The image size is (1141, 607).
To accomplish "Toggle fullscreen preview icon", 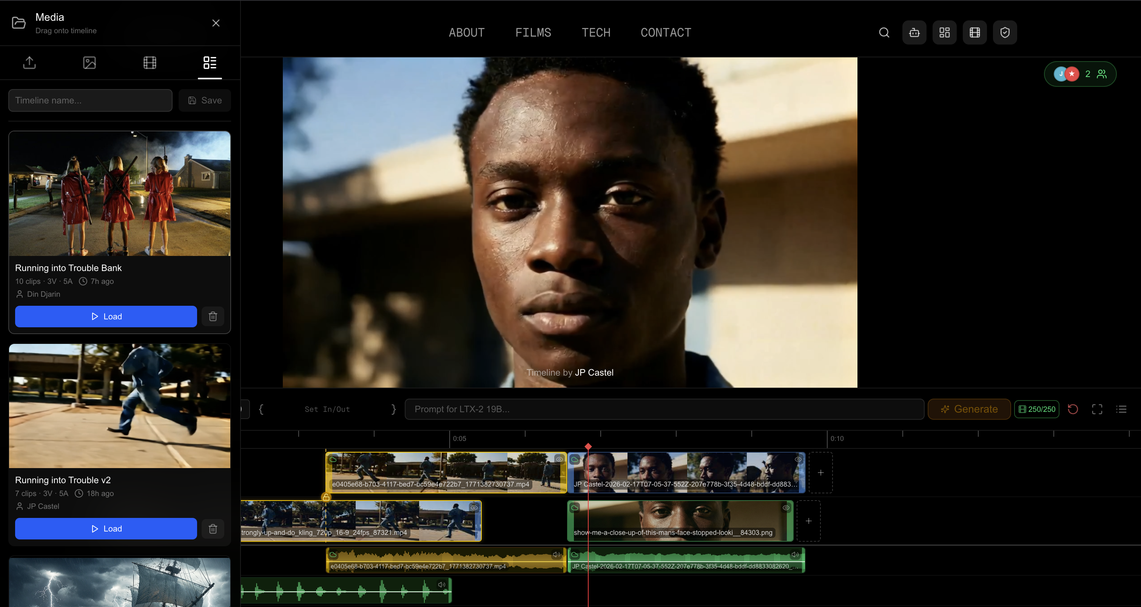I will (1097, 409).
